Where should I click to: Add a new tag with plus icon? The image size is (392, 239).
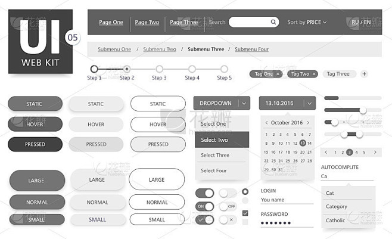click(364, 74)
